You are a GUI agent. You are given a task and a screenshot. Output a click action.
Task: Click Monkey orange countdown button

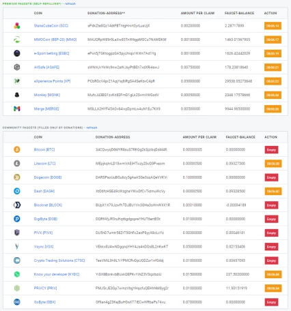(273, 95)
